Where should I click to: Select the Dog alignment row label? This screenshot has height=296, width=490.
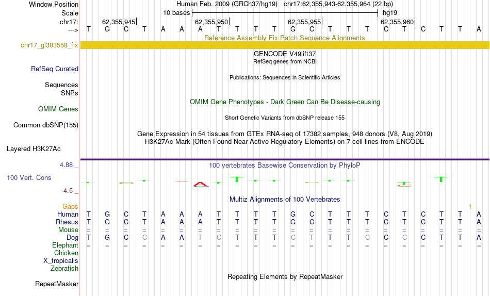[x=72, y=238]
